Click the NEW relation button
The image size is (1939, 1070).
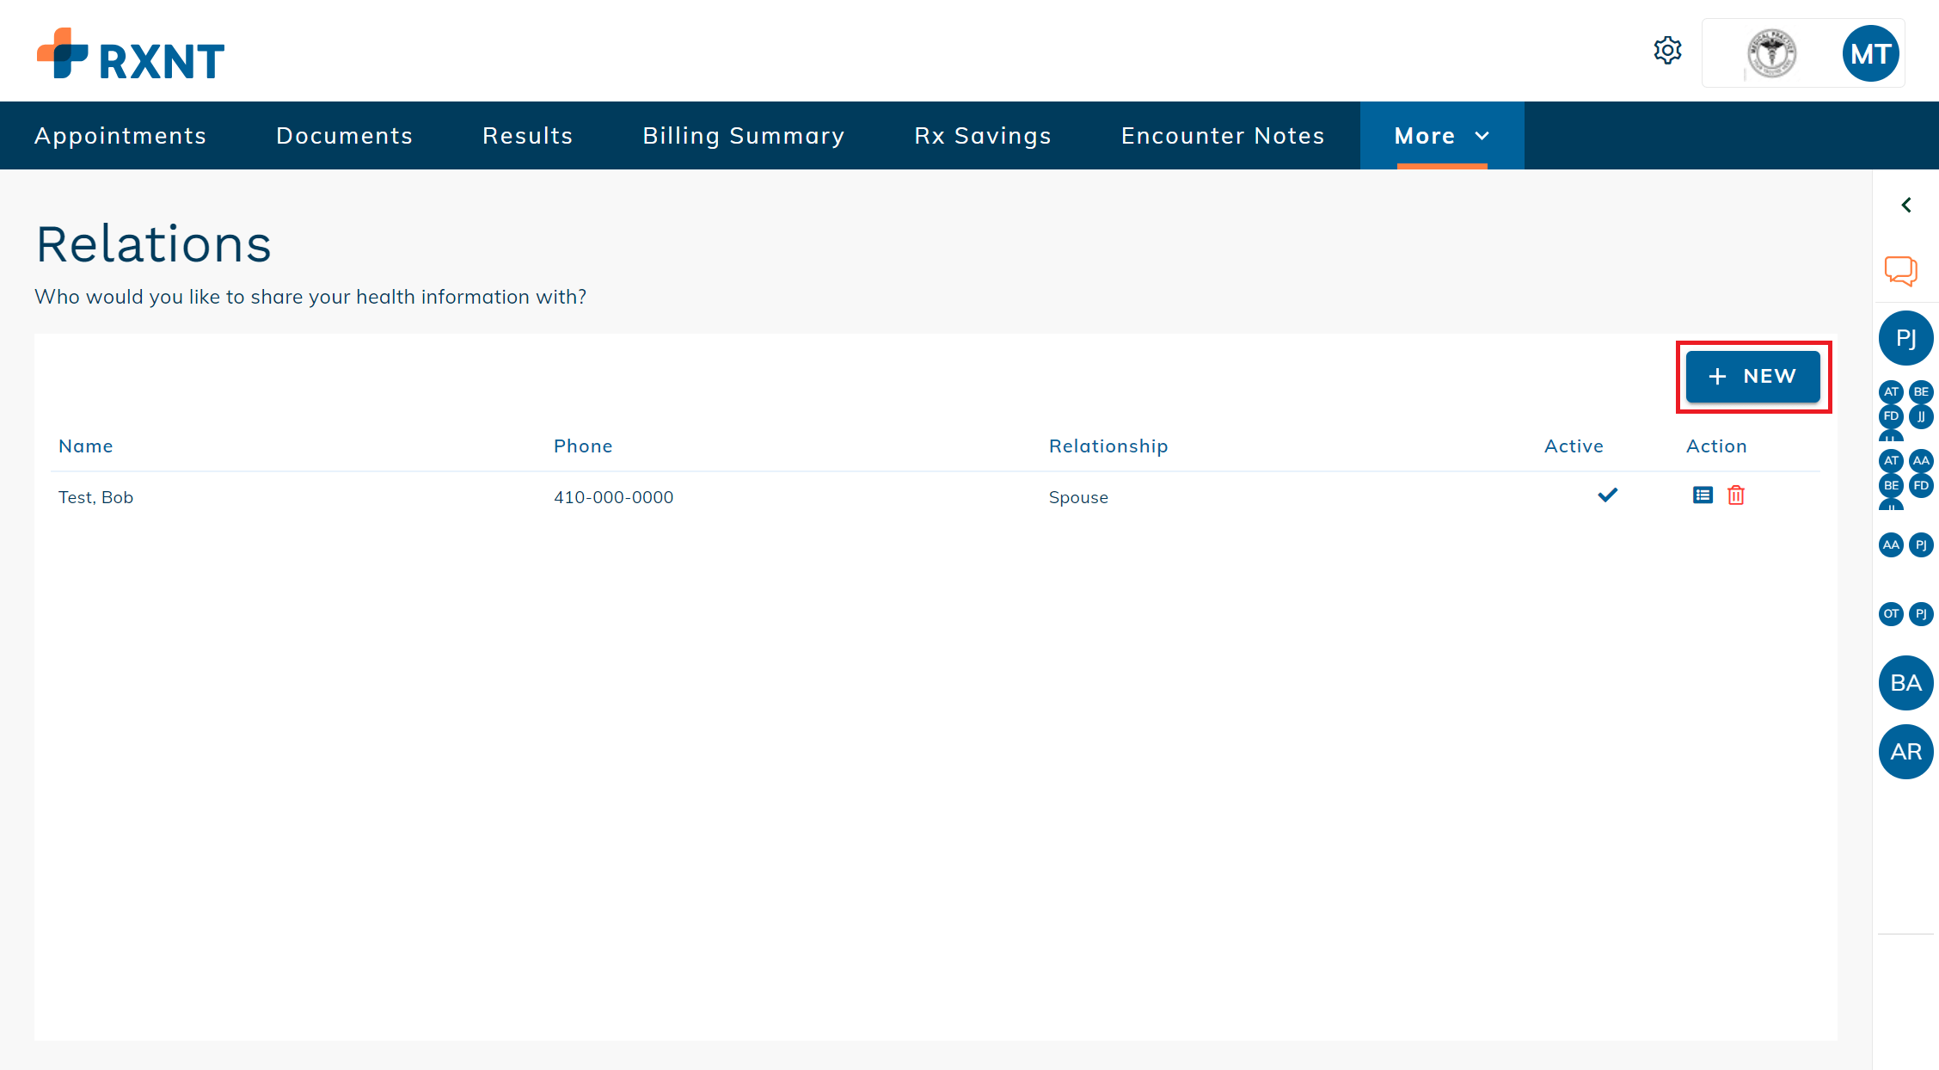coord(1752,377)
